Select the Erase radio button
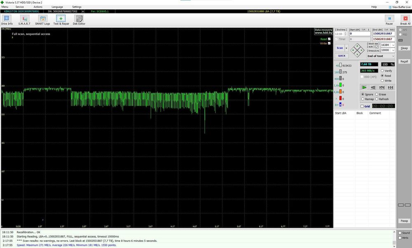The height and width of the screenshot is (248, 412). coord(377,94)
